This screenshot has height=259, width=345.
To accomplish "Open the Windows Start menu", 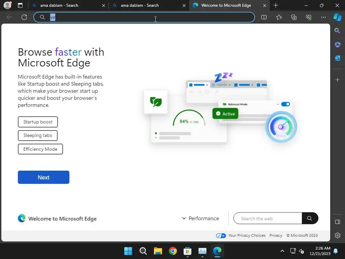I will point(128,251).
